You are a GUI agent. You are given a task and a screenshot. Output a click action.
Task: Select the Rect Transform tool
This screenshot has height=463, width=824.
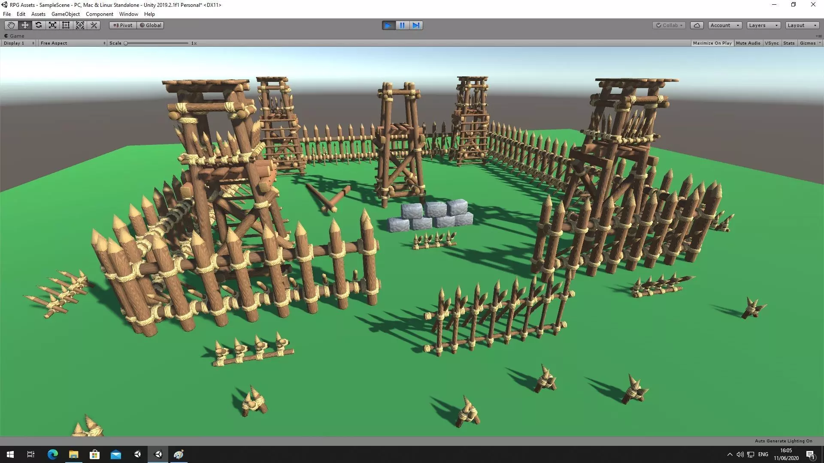click(x=66, y=25)
